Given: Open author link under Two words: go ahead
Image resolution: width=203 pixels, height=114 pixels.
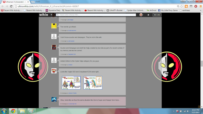Looking at the screenshot, I should click(x=72, y=30).
